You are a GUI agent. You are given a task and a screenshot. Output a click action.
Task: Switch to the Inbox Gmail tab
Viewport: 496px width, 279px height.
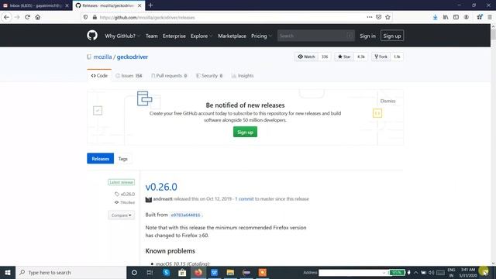(36, 5)
